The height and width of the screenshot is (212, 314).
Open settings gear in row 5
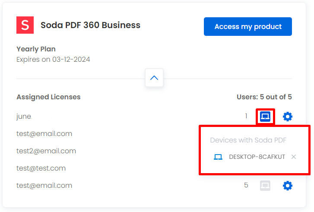(x=288, y=186)
